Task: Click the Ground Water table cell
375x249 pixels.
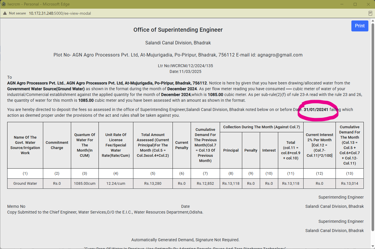Action: [x=25, y=183]
